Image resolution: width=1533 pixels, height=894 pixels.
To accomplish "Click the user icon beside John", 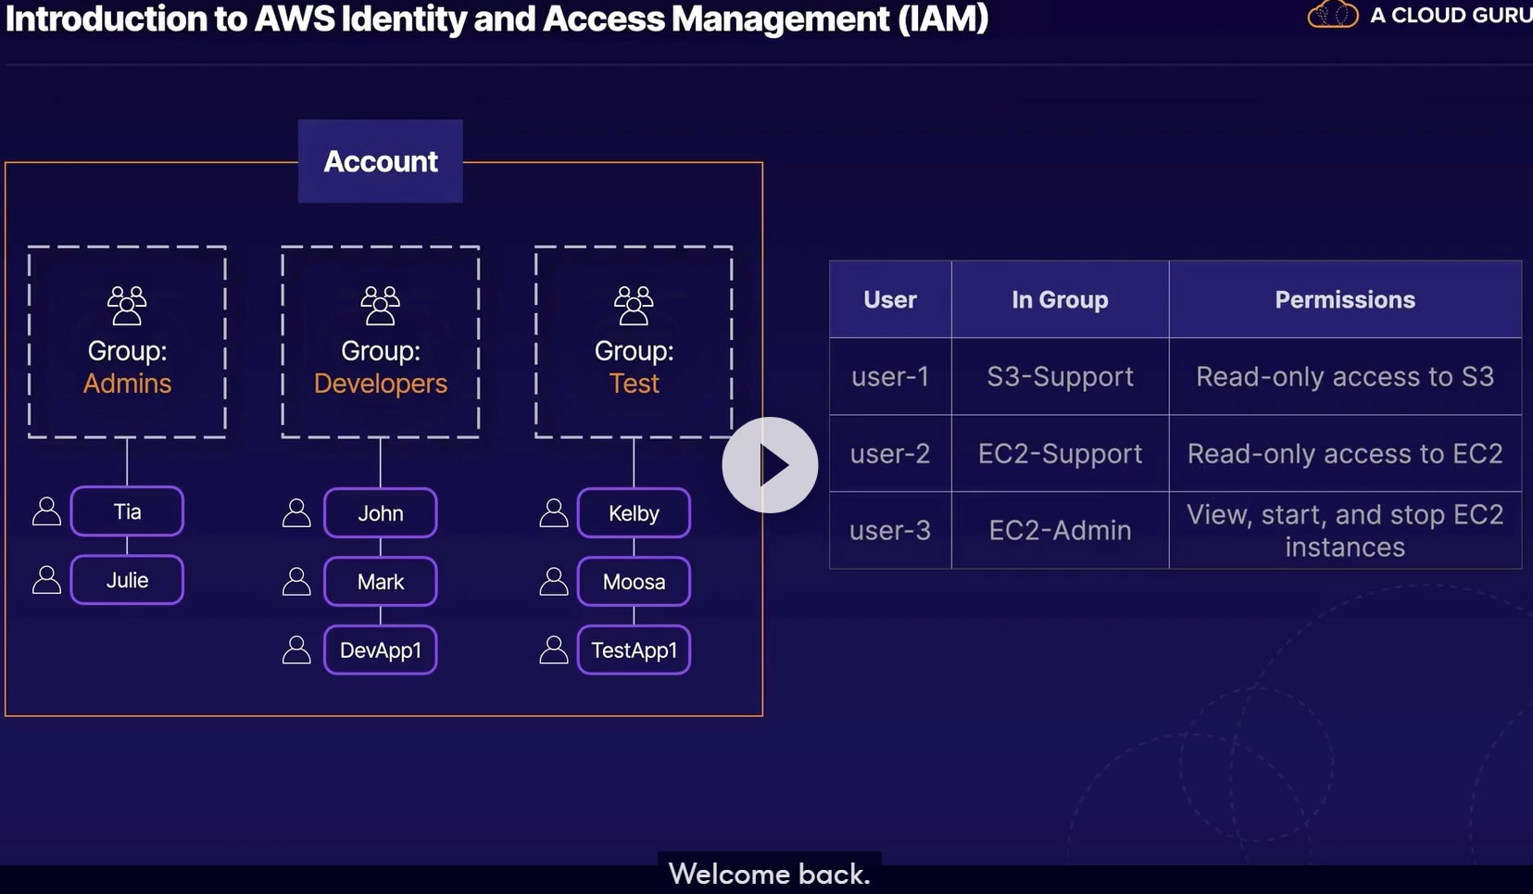I will pyautogui.click(x=296, y=513).
